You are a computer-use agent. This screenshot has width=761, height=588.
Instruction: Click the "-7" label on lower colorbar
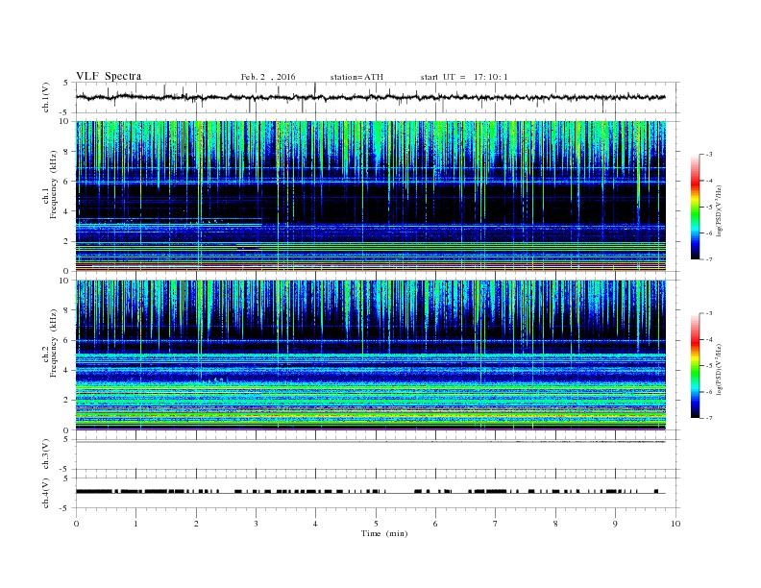click(x=709, y=418)
